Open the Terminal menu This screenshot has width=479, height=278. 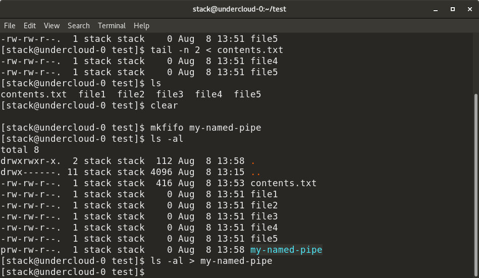112,25
